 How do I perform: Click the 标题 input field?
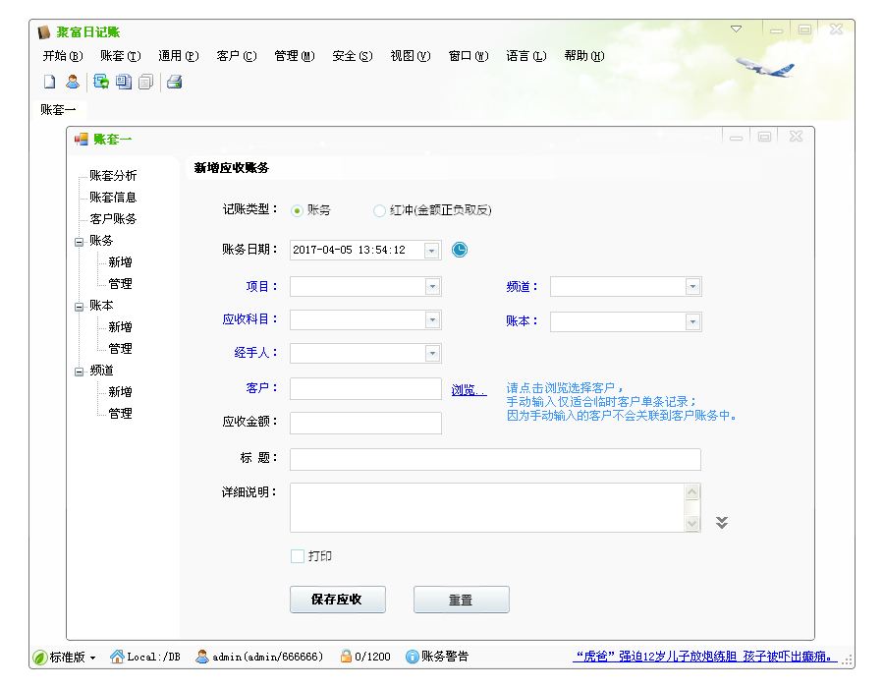pyautogui.click(x=495, y=459)
